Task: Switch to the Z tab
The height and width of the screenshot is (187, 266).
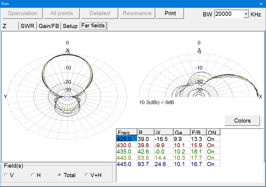Action: point(10,26)
